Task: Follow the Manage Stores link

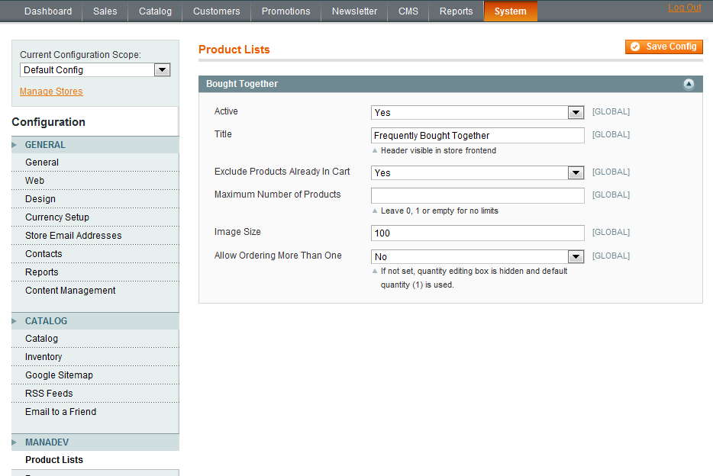Action: point(51,92)
